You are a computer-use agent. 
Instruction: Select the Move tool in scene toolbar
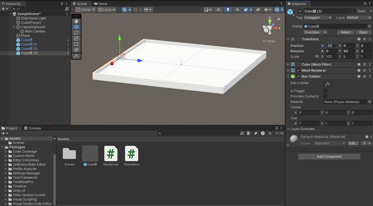coord(76,27)
